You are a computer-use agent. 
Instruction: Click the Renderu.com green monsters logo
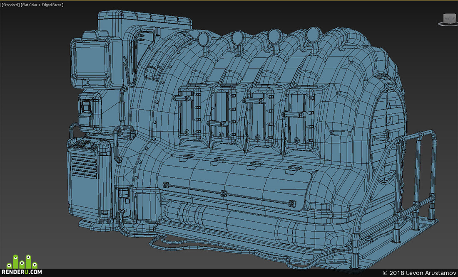click(22, 262)
